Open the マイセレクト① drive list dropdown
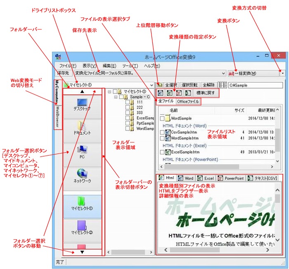 pos(152,85)
